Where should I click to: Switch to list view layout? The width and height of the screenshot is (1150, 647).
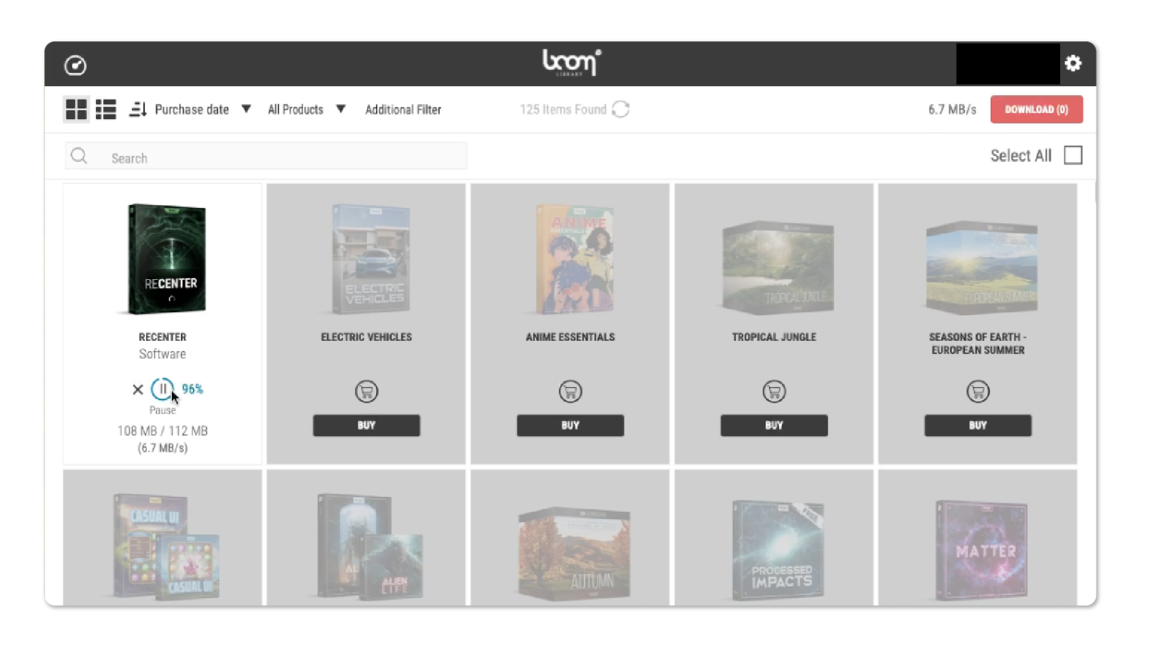(106, 110)
